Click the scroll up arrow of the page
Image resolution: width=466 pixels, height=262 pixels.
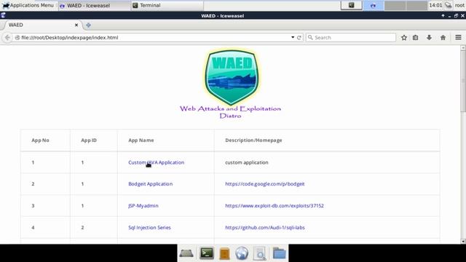click(463, 47)
